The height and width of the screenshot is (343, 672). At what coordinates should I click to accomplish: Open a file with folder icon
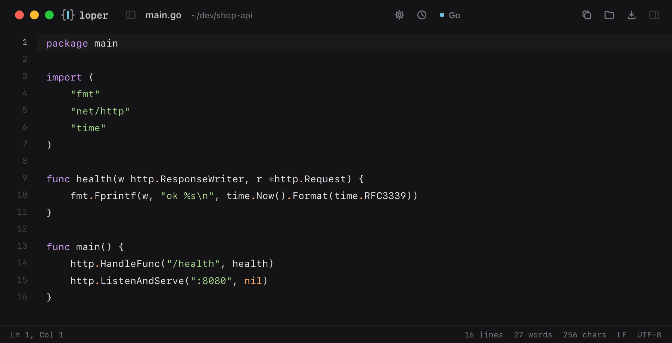(609, 15)
